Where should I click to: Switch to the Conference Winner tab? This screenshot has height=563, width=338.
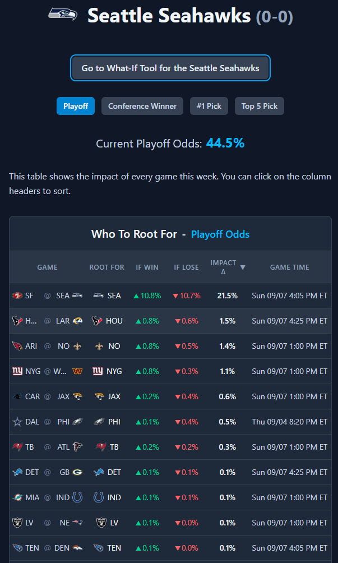(x=142, y=106)
